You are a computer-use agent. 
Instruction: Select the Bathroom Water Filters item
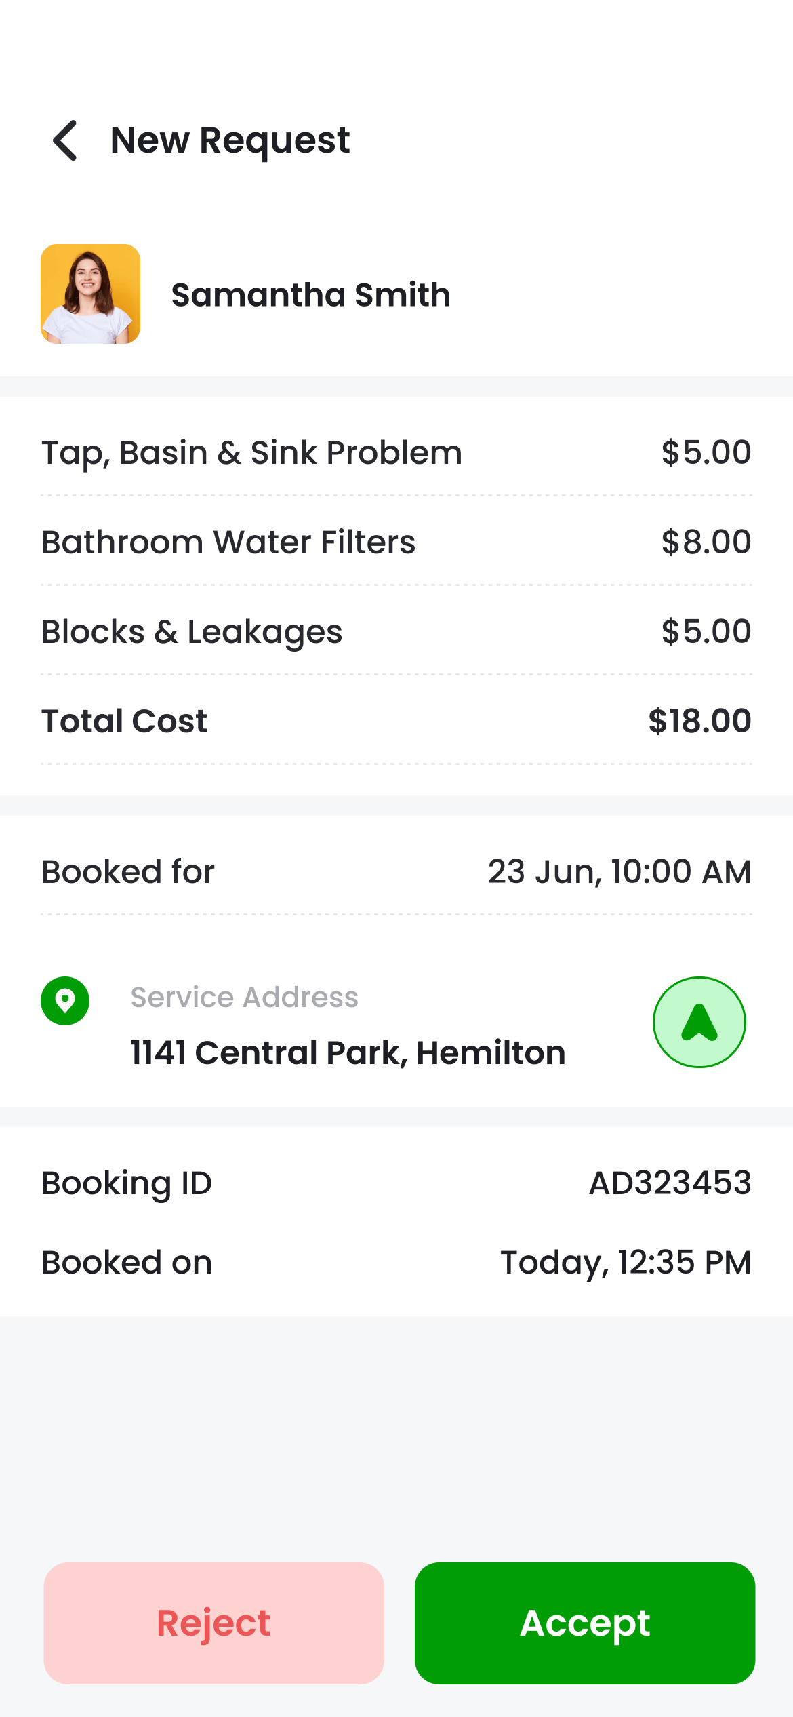(x=228, y=542)
